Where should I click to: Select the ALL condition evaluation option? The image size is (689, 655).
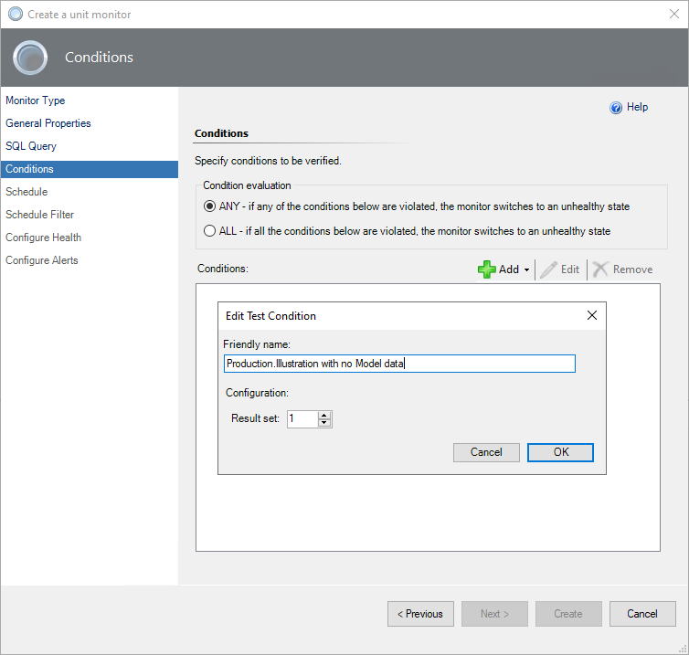click(x=209, y=230)
